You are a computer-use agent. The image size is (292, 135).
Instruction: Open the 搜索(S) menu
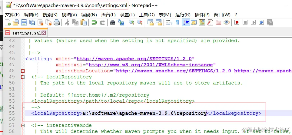point(50,15)
